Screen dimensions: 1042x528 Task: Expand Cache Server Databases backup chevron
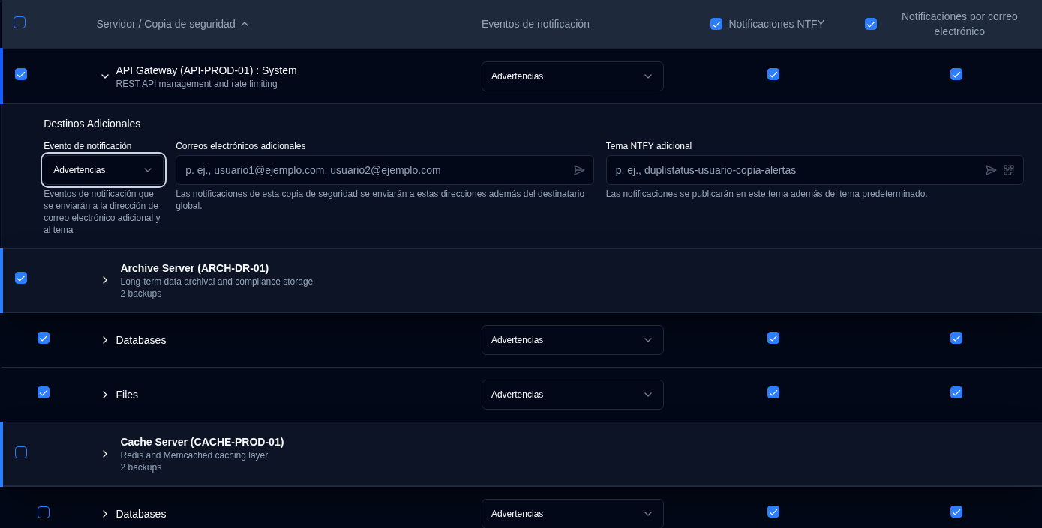(x=105, y=514)
